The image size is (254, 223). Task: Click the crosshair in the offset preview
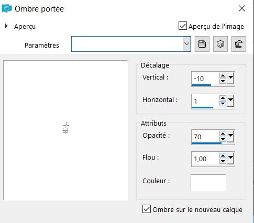pos(66,128)
